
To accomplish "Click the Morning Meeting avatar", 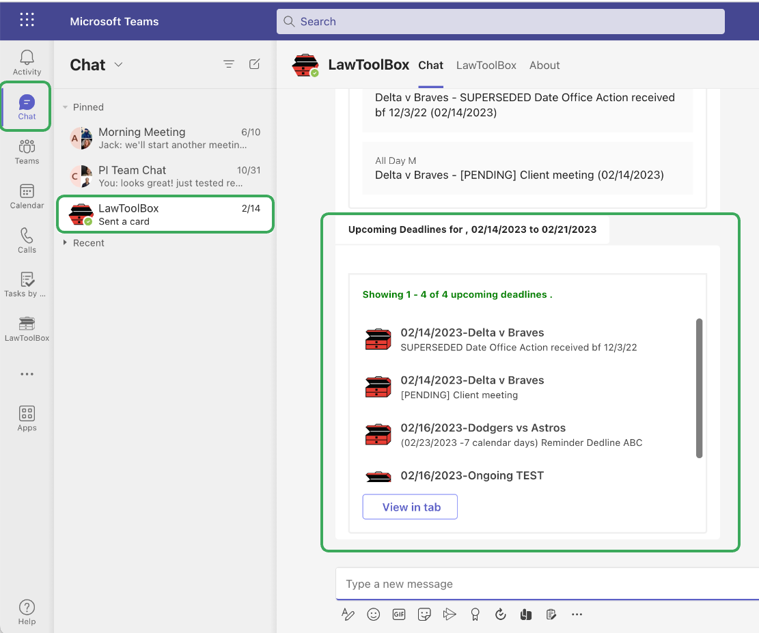I will 81,138.
